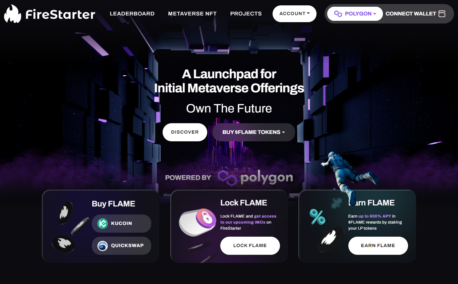The image size is (458, 284).
Task: Open the Projects nav link
Action: [x=246, y=14]
